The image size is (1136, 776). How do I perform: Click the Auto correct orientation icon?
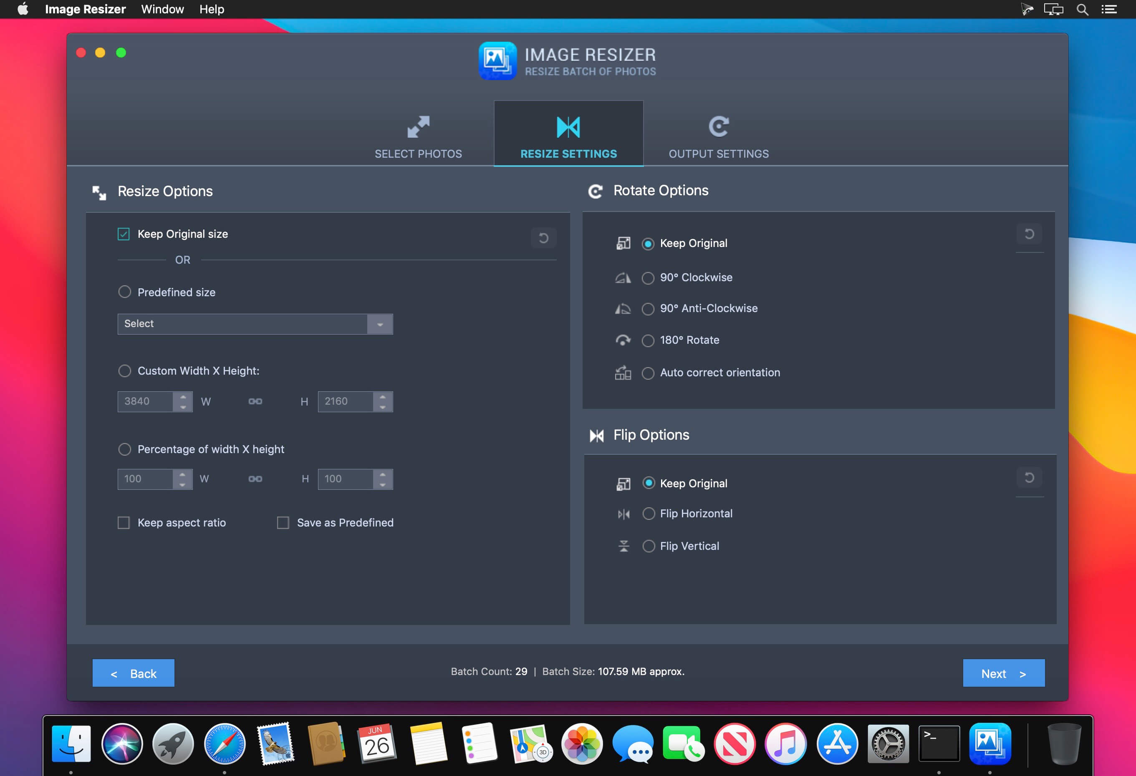623,373
